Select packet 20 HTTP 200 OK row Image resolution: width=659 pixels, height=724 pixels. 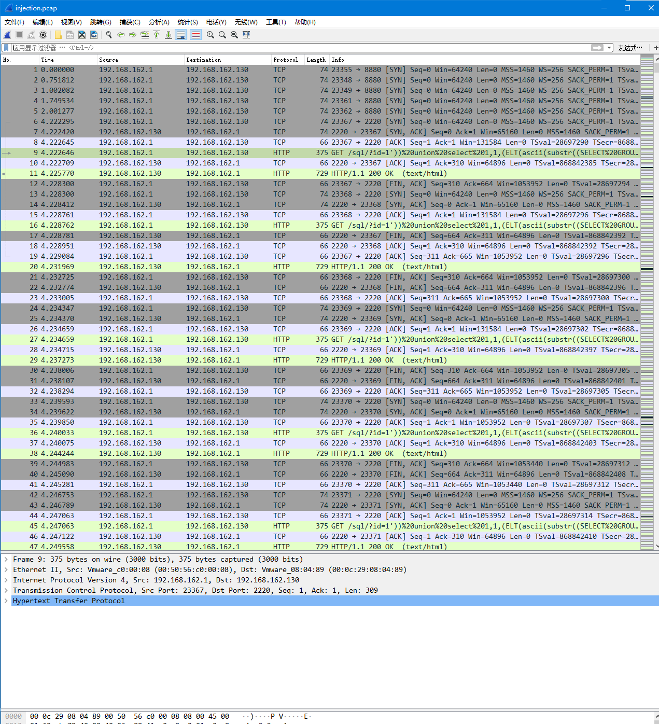point(320,267)
